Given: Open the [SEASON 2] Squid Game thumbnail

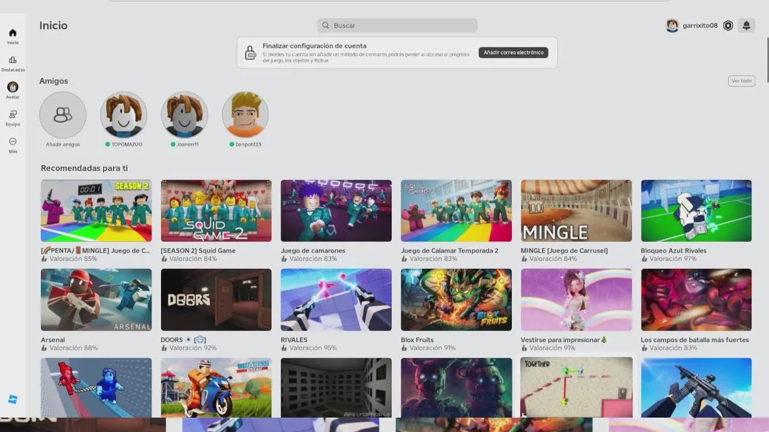Looking at the screenshot, I should coord(216,211).
